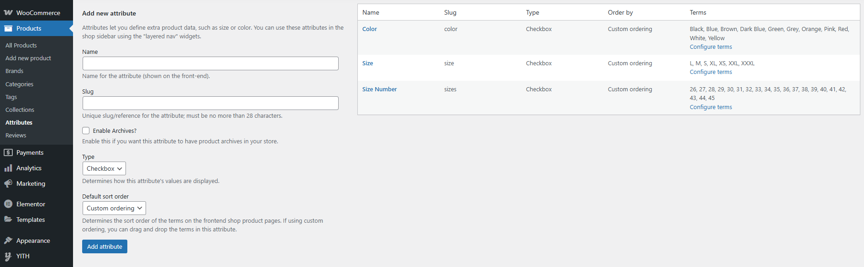The image size is (864, 267).
Task: Open Payments via its dollar icon
Action: 8,152
